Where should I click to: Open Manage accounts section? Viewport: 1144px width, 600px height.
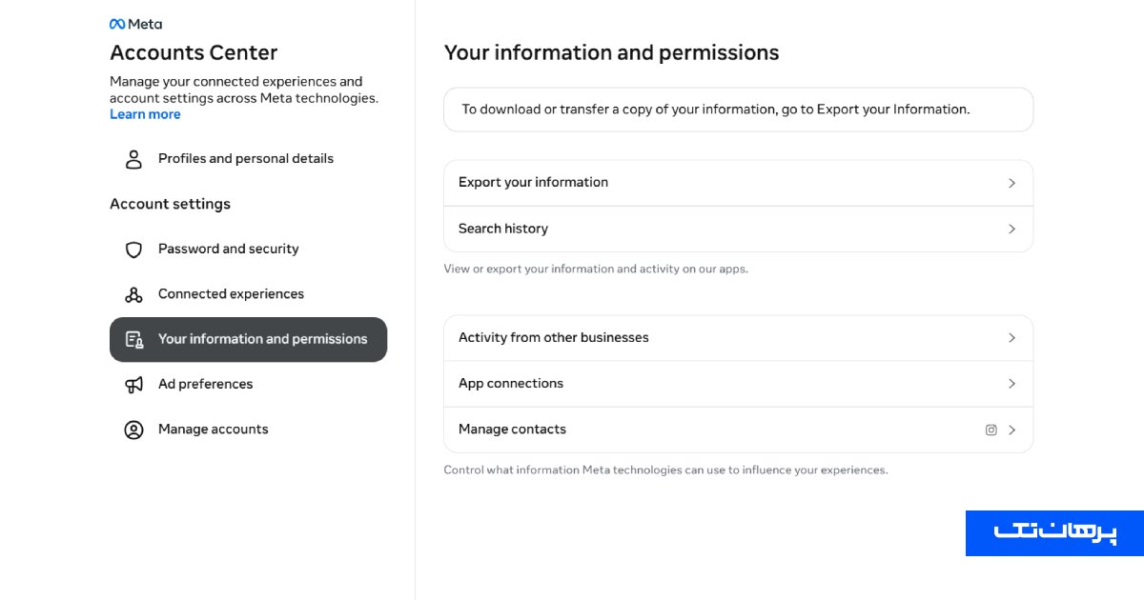click(x=248, y=430)
